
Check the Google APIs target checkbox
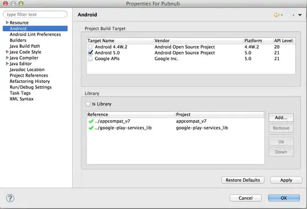[90, 58]
